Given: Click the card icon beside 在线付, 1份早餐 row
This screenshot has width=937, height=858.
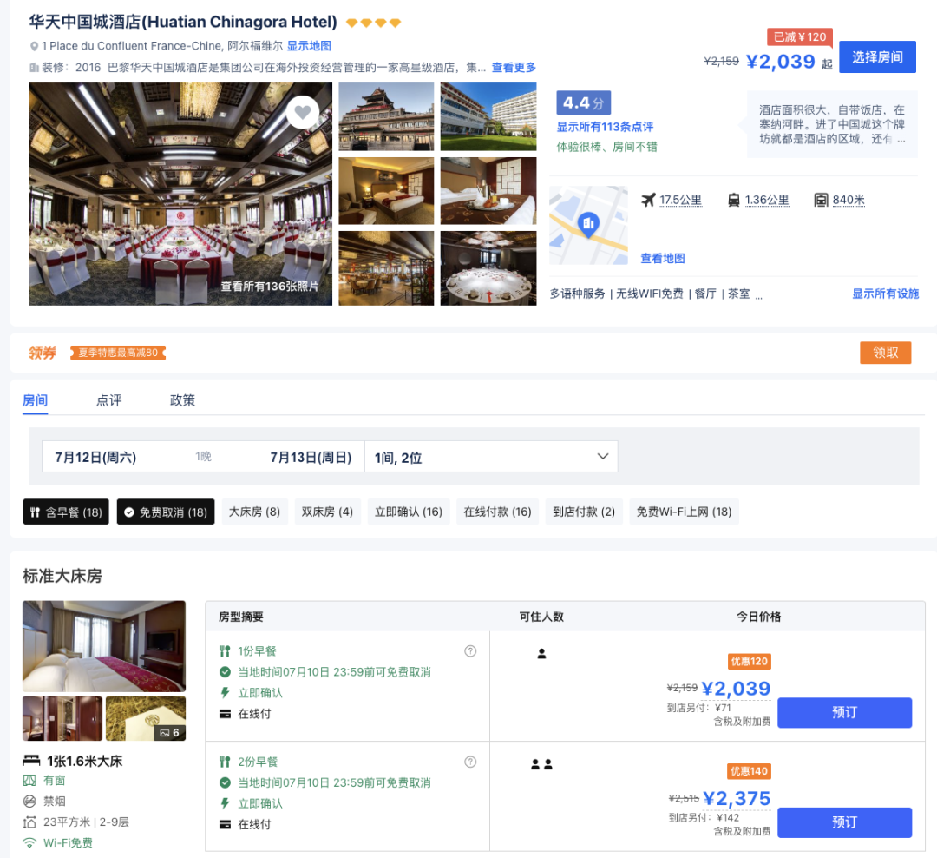Looking at the screenshot, I should [x=225, y=714].
